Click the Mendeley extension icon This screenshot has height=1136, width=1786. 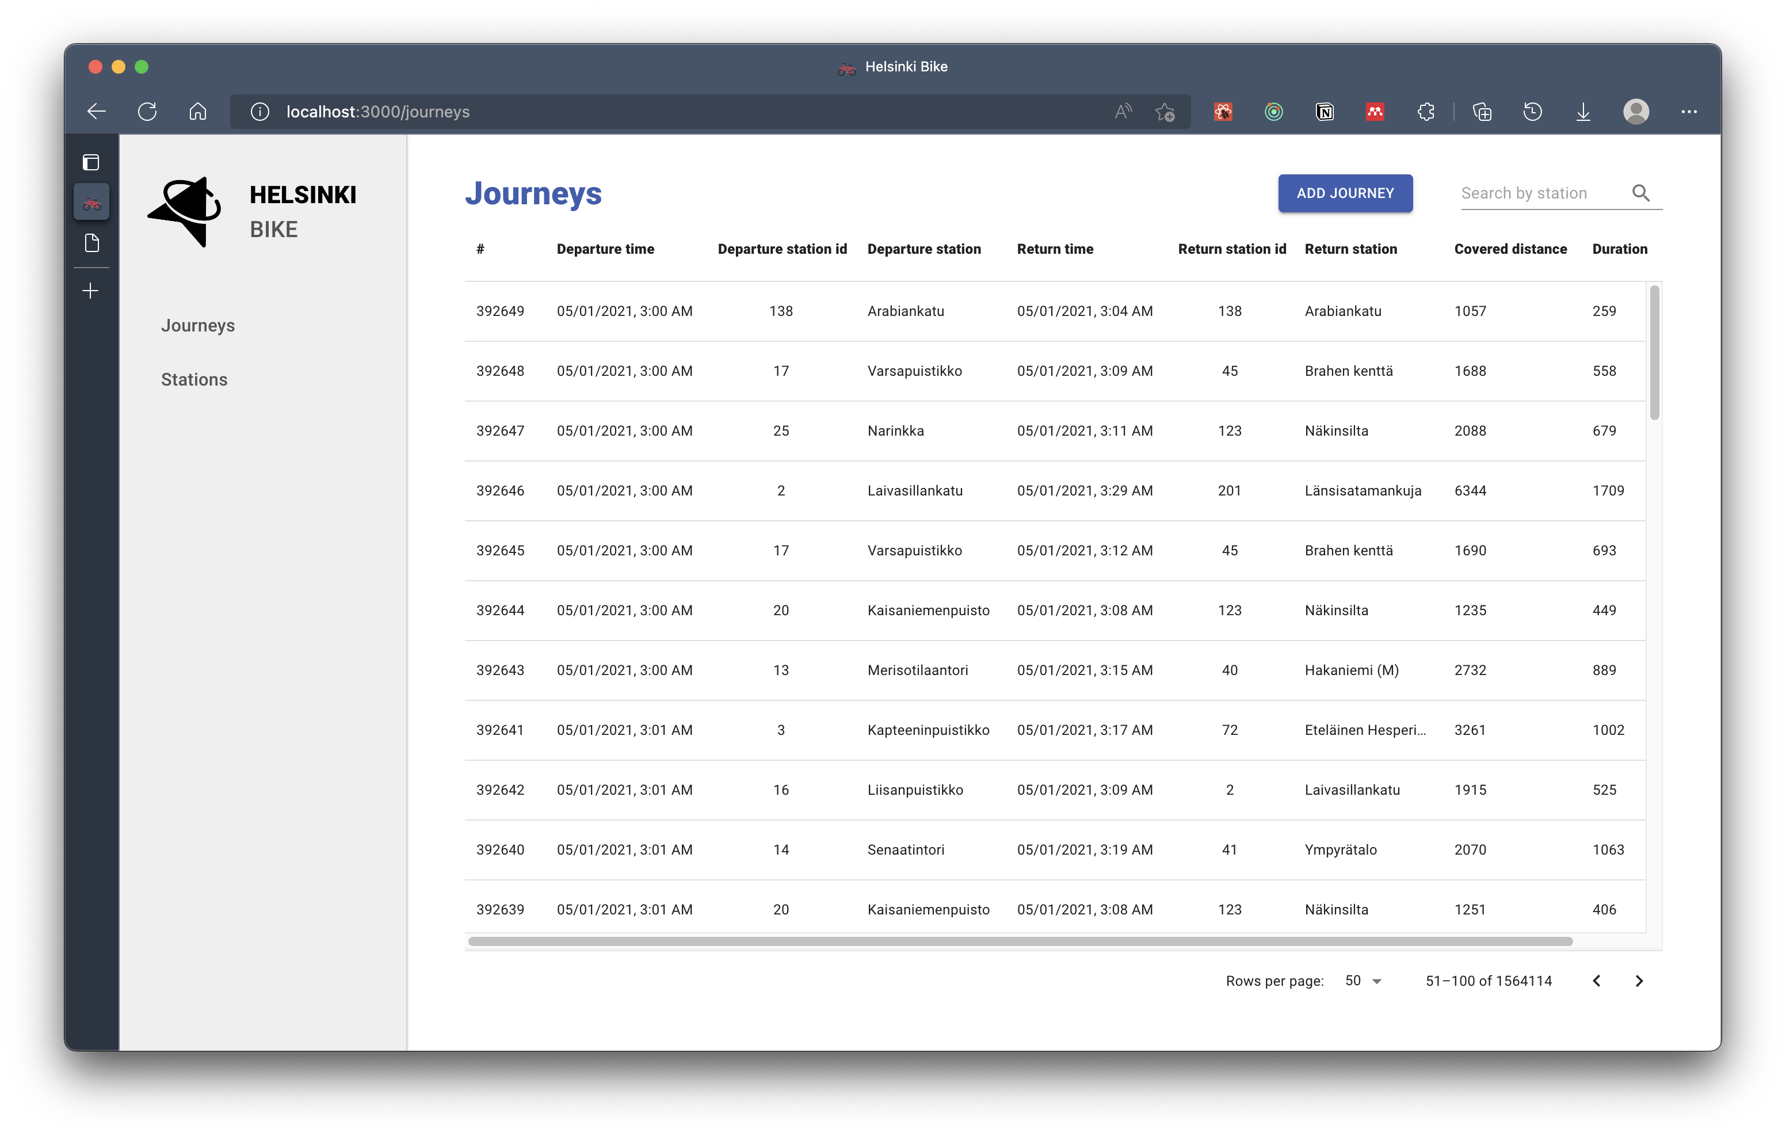click(x=1375, y=111)
